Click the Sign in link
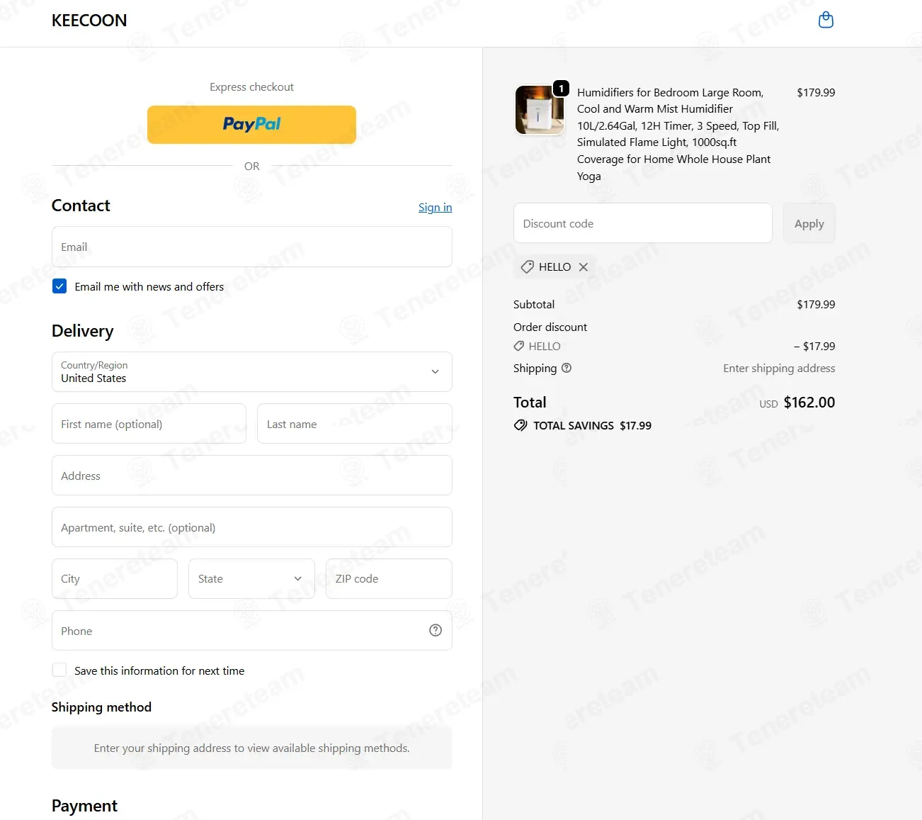Image resolution: width=922 pixels, height=820 pixels. point(435,207)
